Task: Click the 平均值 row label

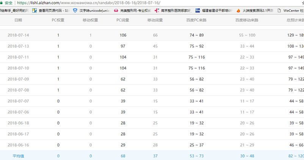Action: (18, 155)
